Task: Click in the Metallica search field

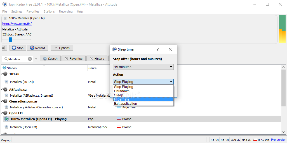Action: [x=17, y=59]
